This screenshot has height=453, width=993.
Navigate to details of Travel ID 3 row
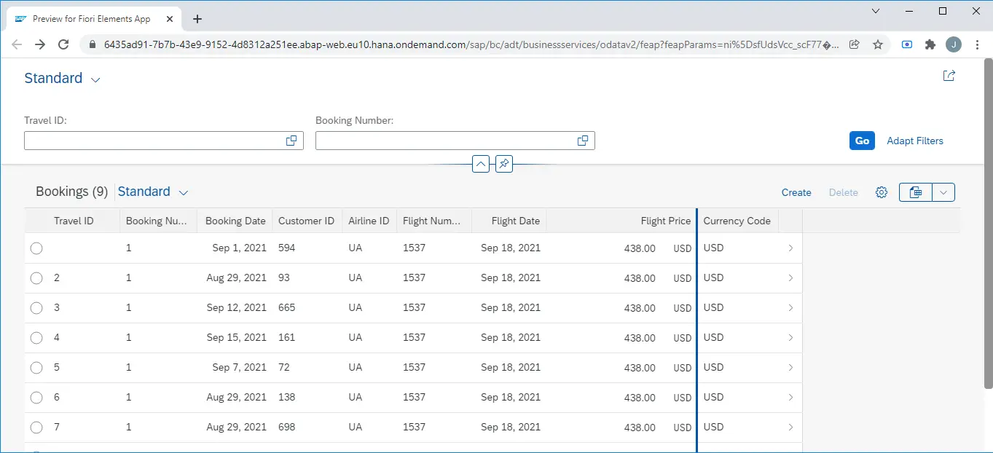790,308
